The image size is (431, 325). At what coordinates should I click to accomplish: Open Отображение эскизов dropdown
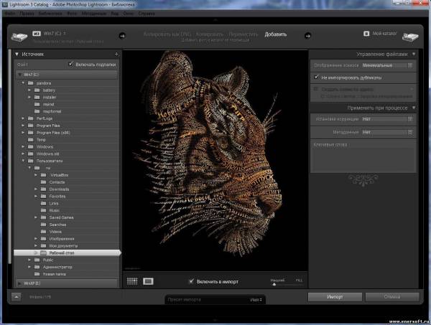tap(387, 65)
